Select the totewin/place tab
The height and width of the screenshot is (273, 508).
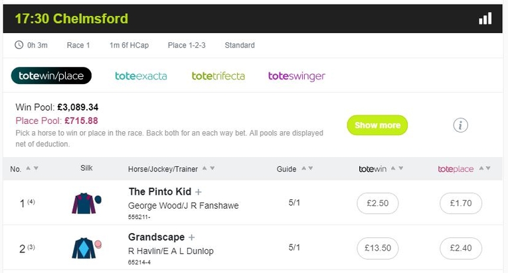coord(51,76)
